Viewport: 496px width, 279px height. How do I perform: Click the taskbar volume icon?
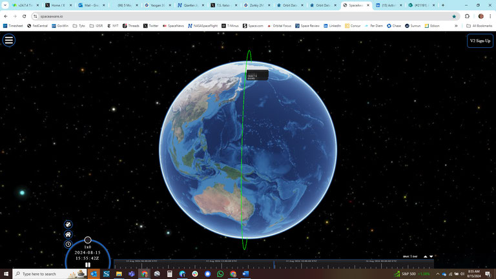click(x=462, y=274)
